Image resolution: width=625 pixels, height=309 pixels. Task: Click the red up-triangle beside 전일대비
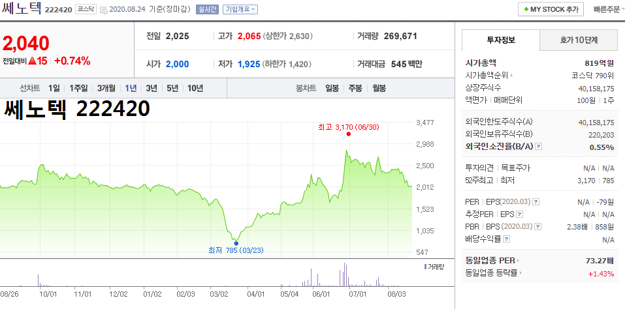point(33,61)
